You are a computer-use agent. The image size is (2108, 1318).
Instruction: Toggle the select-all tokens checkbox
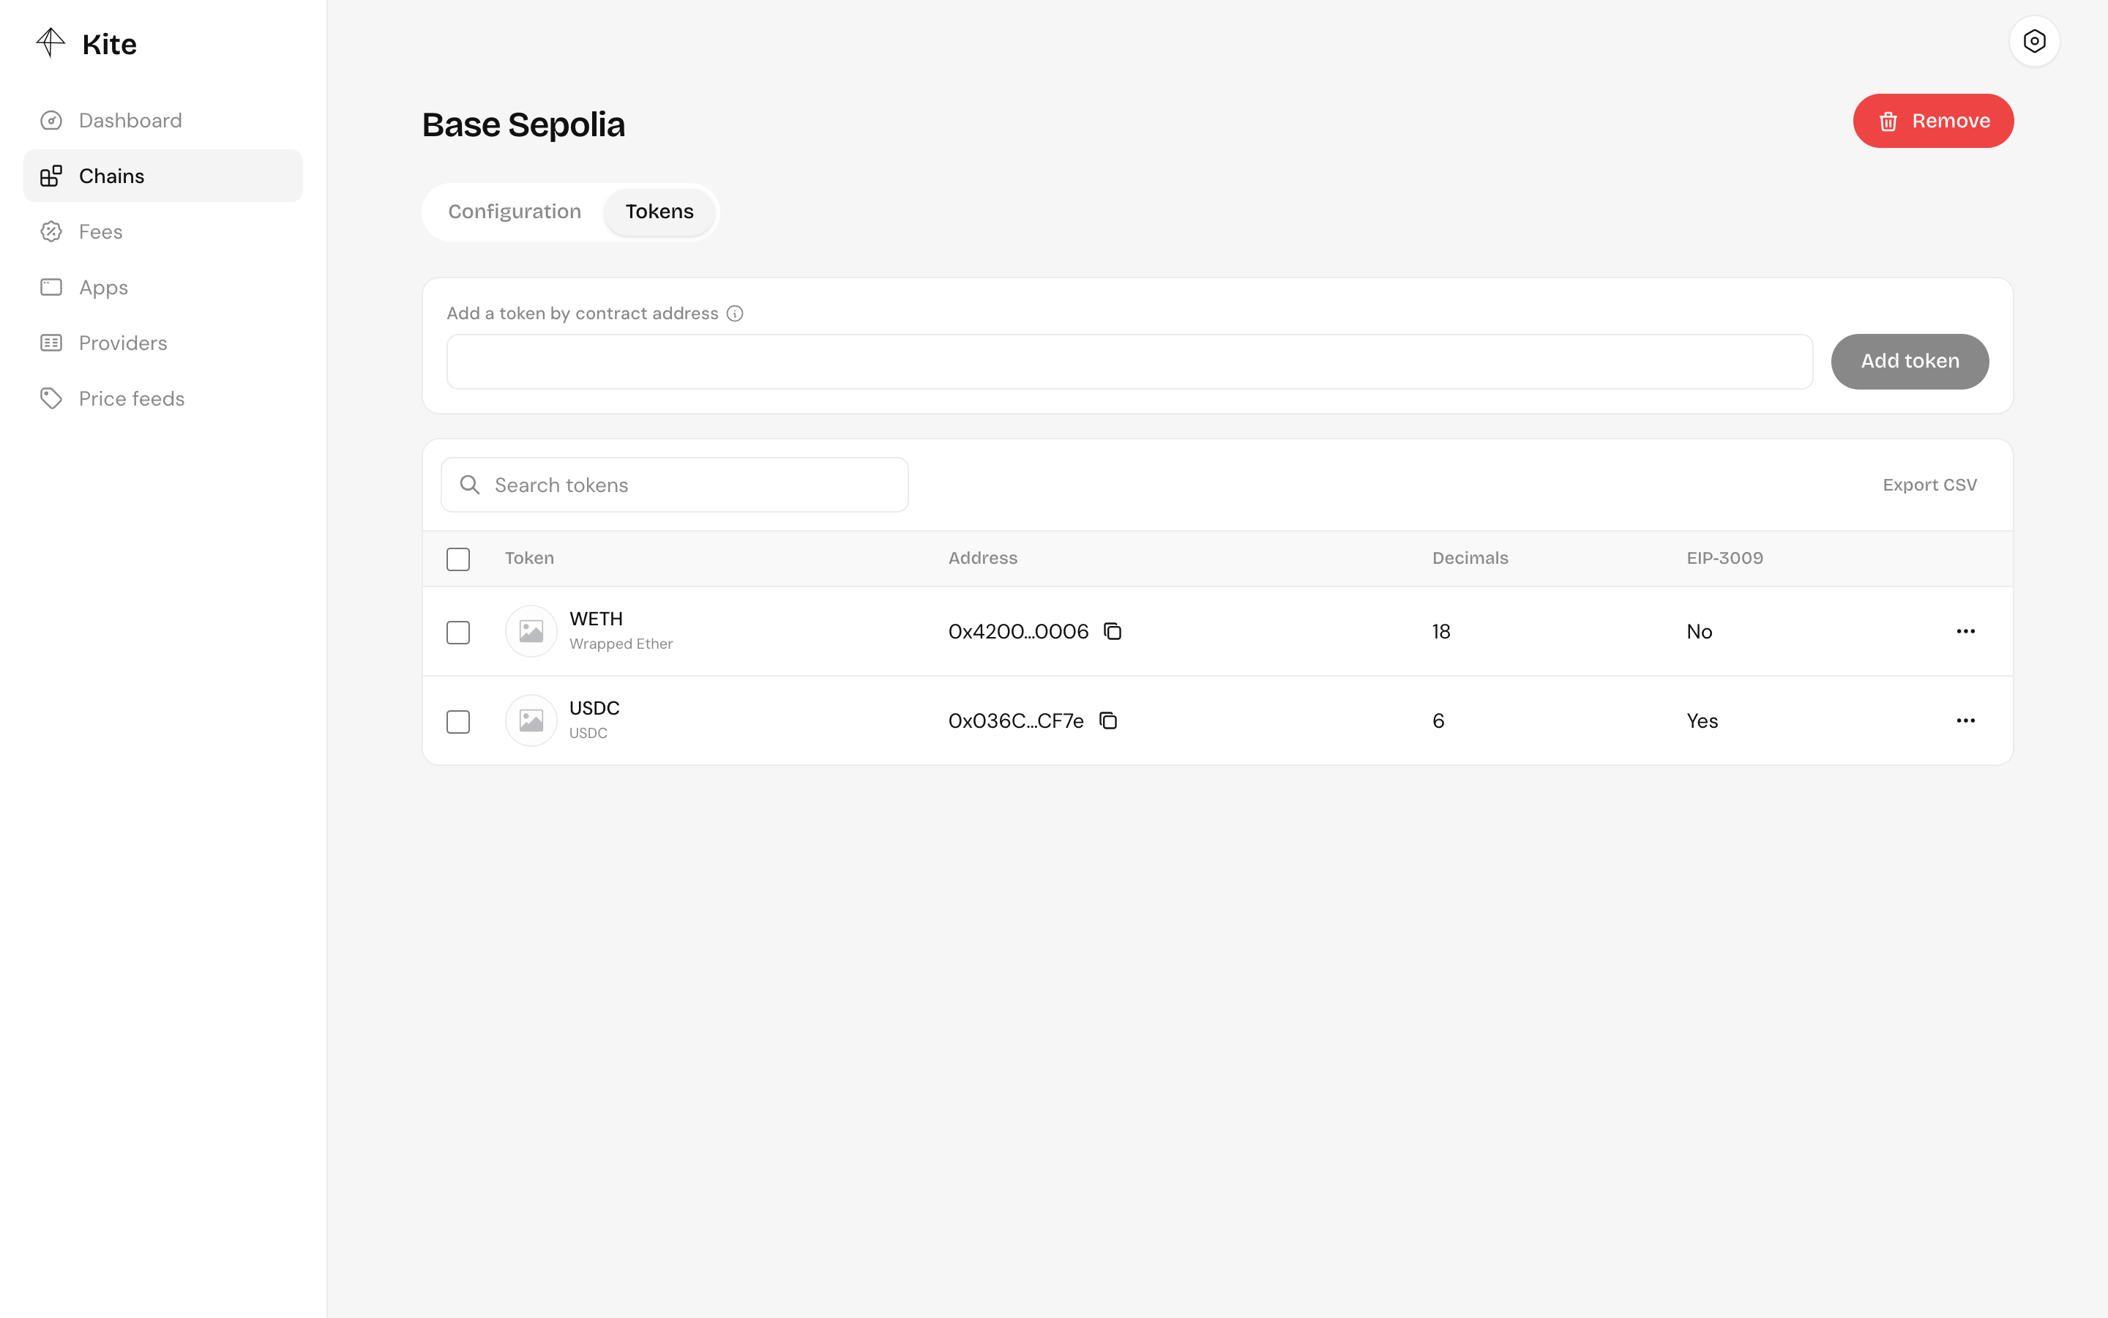[458, 559]
